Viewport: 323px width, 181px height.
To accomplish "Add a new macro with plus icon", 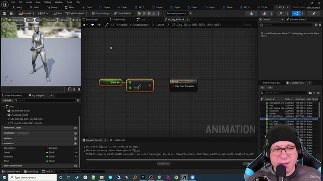I will coord(75,139).
